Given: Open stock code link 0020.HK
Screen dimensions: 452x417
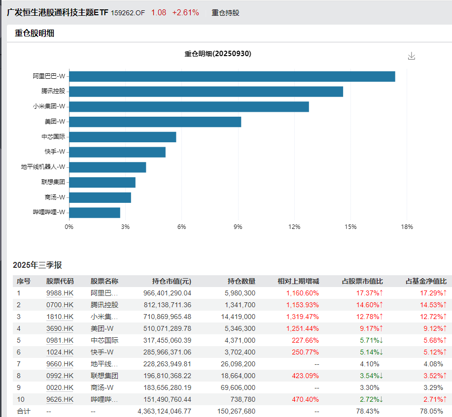Looking at the screenshot, I should (x=60, y=387).
